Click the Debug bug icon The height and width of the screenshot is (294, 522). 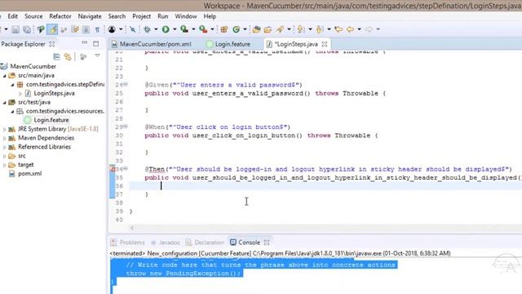pos(147,29)
